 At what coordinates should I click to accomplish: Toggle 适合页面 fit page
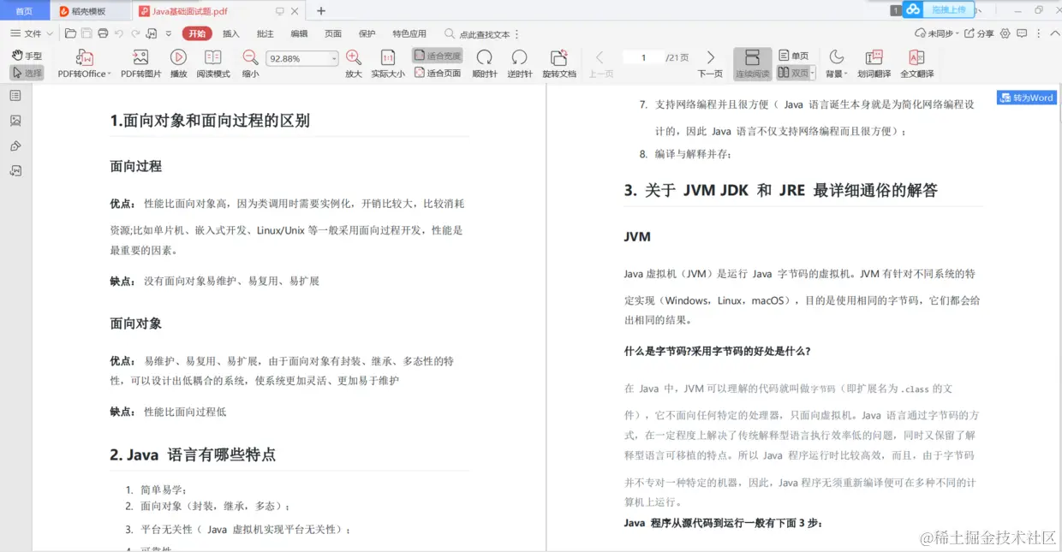[x=438, y=73]
